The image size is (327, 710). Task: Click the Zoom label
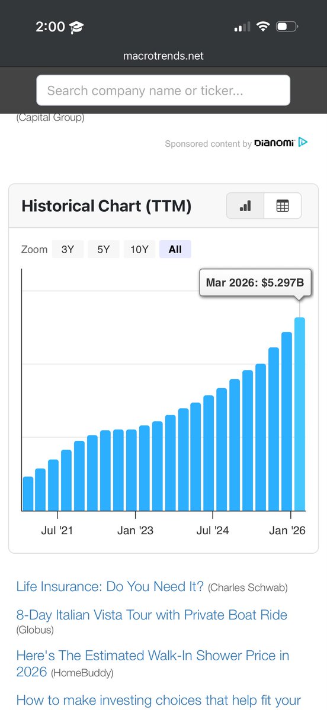pos(34,249)
